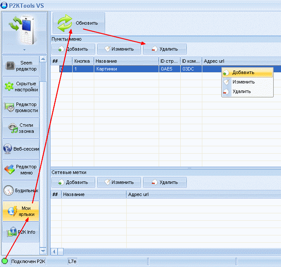
Task: Choose Добавить from the context menu
Action: 247,73
